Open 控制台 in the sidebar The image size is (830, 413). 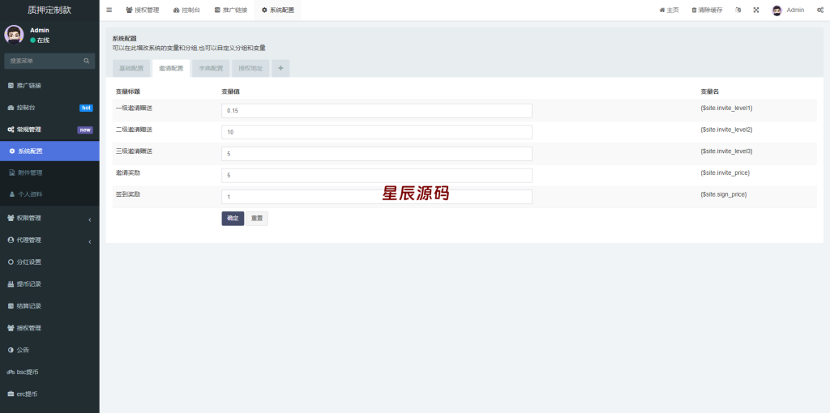[x=49, y=108]
